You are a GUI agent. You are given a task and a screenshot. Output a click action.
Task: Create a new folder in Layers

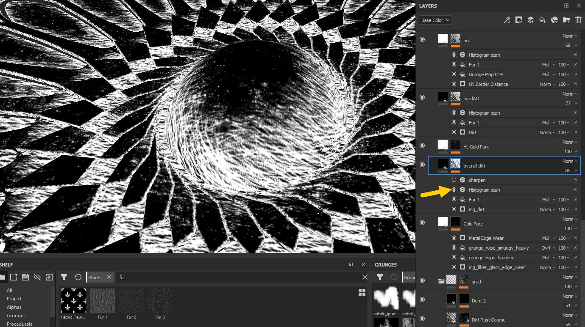click(x=566, y=20)
